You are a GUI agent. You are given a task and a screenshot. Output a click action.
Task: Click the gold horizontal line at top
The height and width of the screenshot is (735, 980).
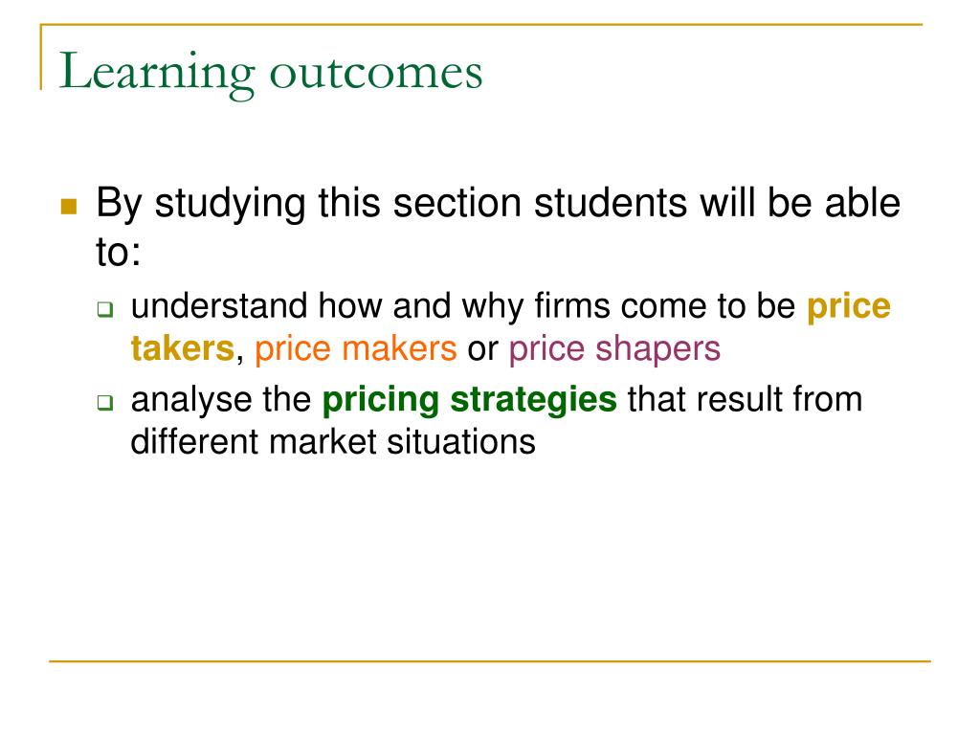(x=481, y=24)
